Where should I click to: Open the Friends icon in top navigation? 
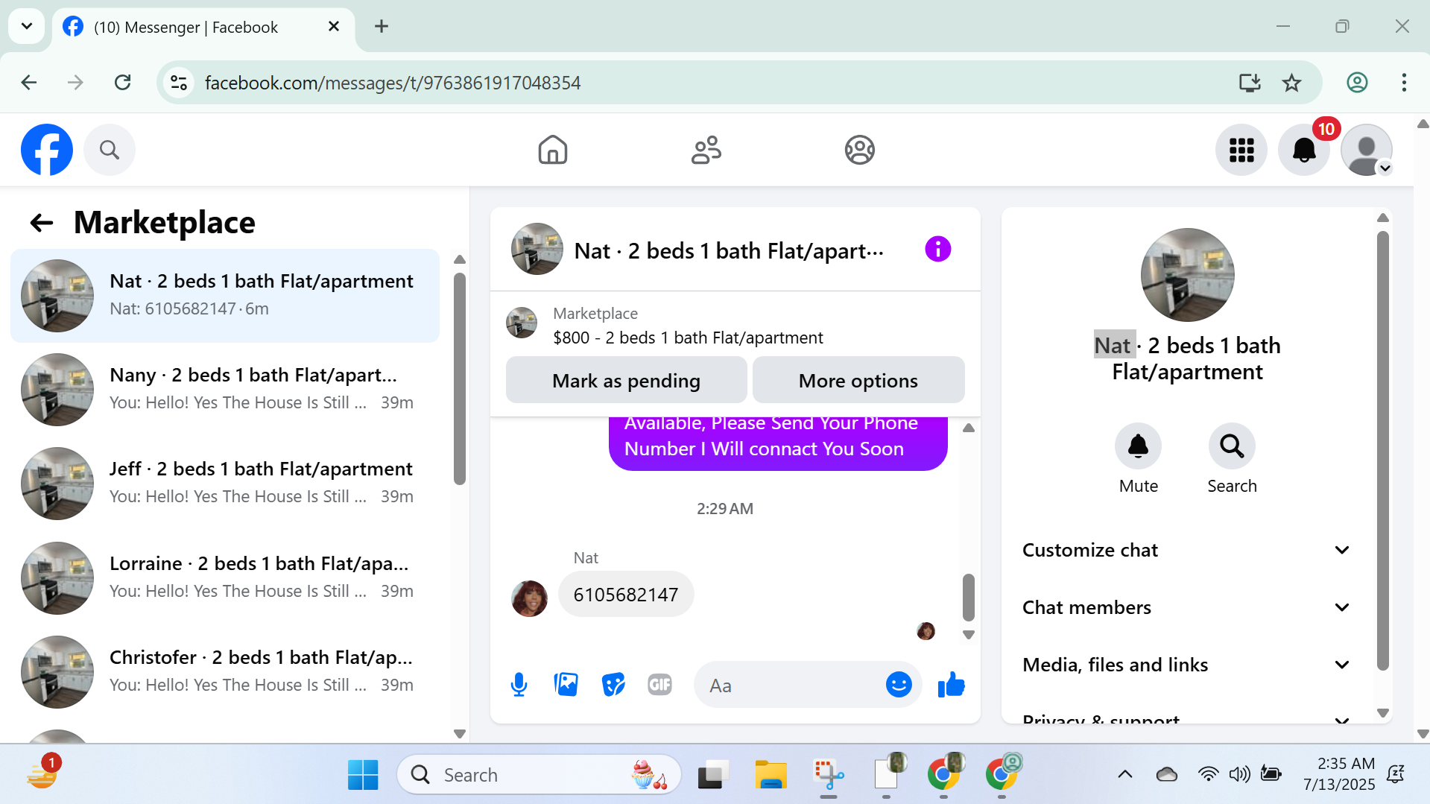pos(706,150)
